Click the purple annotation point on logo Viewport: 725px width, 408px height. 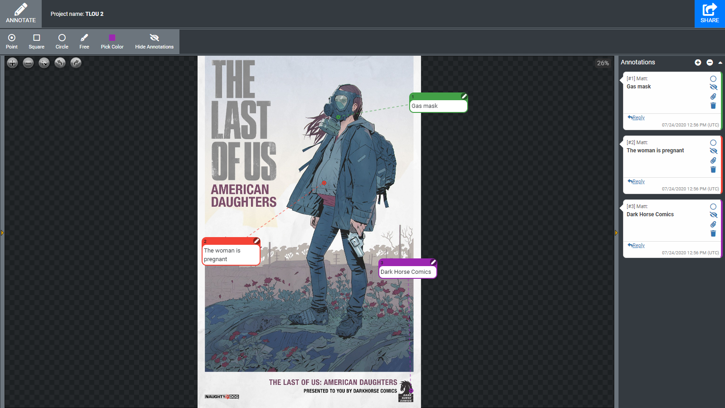[x=411, y=390]
